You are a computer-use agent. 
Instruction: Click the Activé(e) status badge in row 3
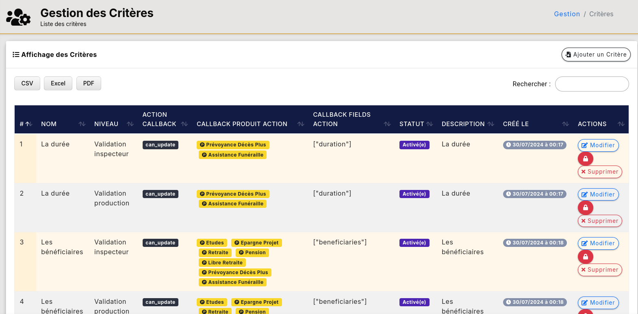click(414, 243)
